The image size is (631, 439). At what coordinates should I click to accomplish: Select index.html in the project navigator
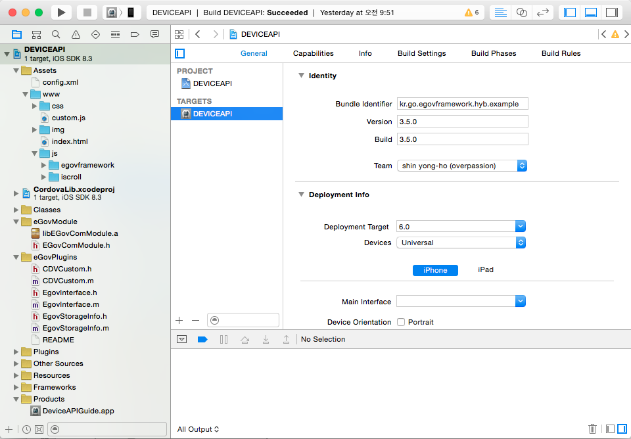[x=70, y=141]
